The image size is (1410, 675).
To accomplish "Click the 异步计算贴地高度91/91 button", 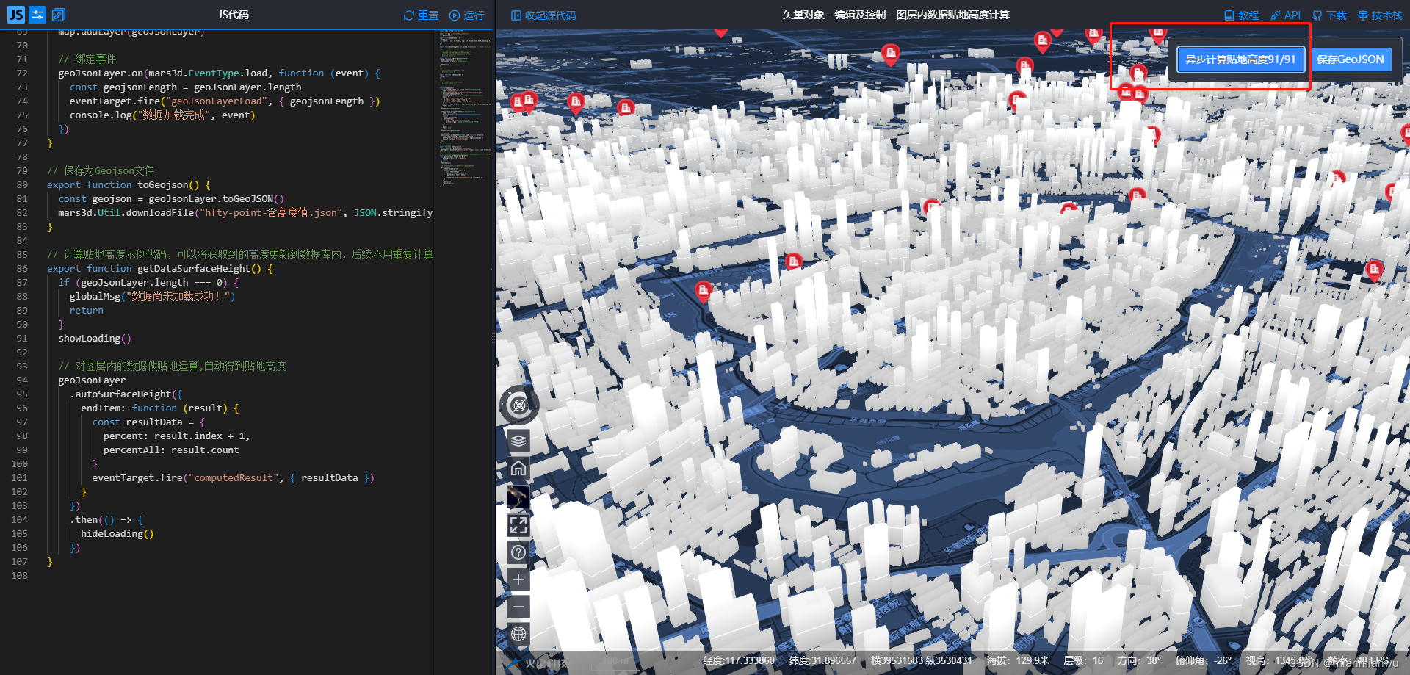I will tap(1240, 59).
